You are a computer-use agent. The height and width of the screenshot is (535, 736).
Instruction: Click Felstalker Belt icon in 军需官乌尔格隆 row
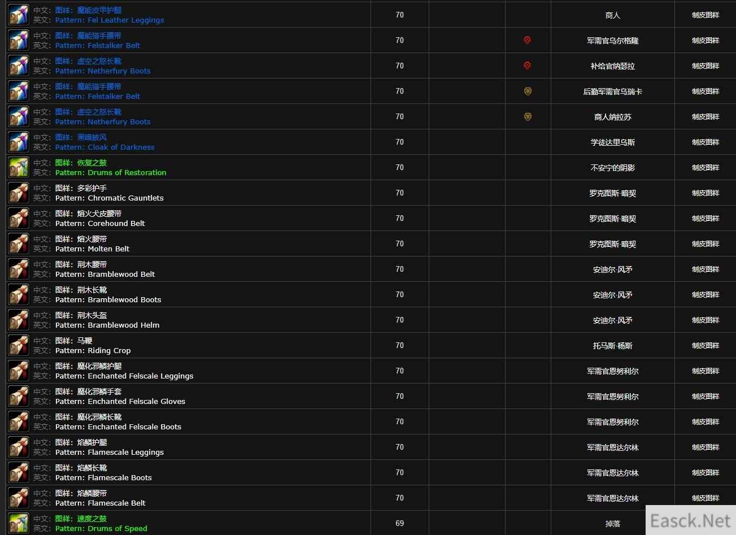[19, 40]
